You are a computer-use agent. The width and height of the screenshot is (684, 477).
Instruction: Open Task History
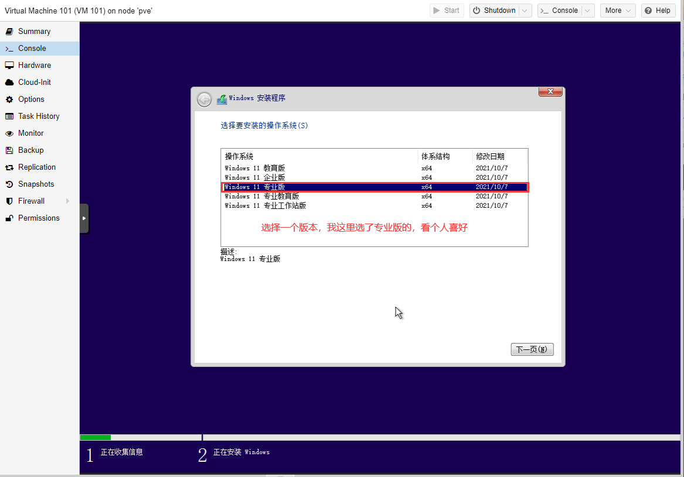[x=39, y=116]
